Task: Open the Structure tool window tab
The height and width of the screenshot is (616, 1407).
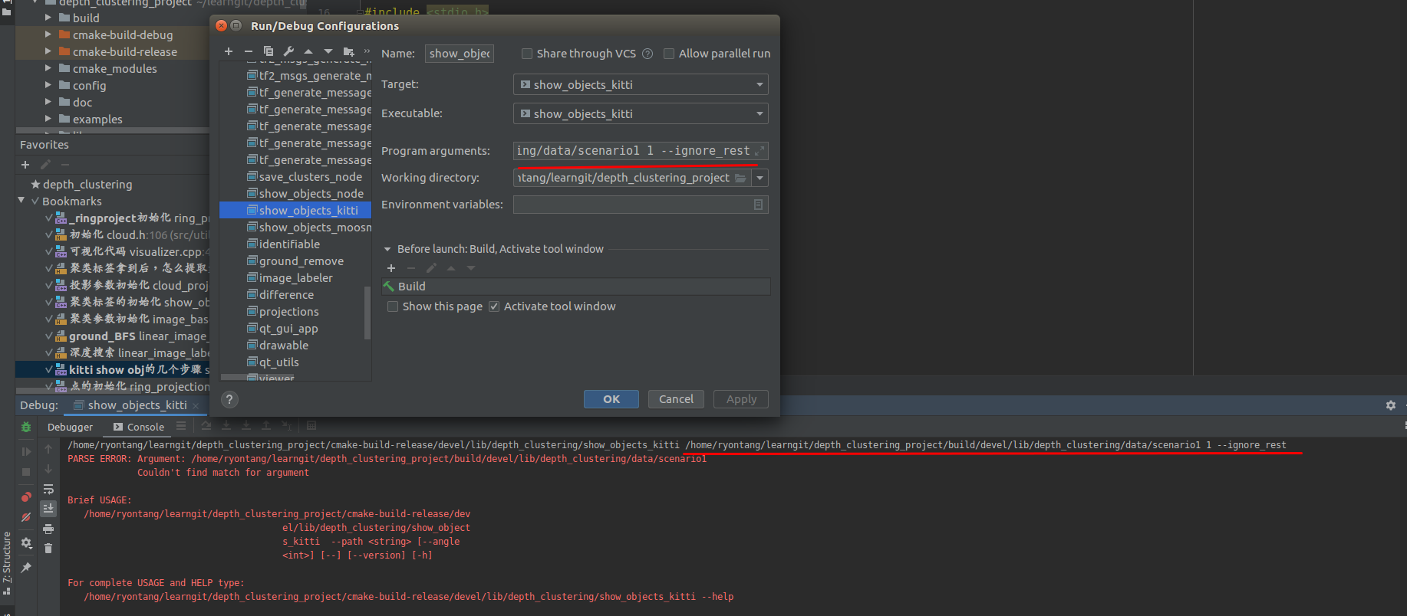Action: click(7, 563)
